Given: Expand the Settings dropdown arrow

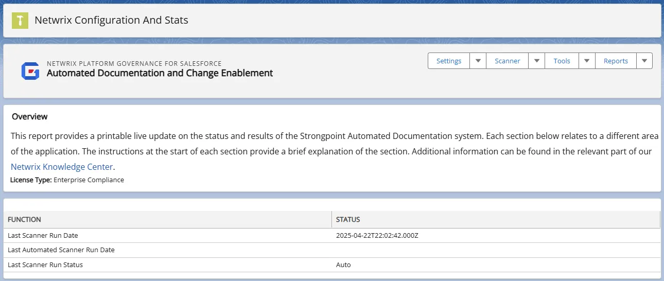Looking at the screenshot, I should 478,61.
